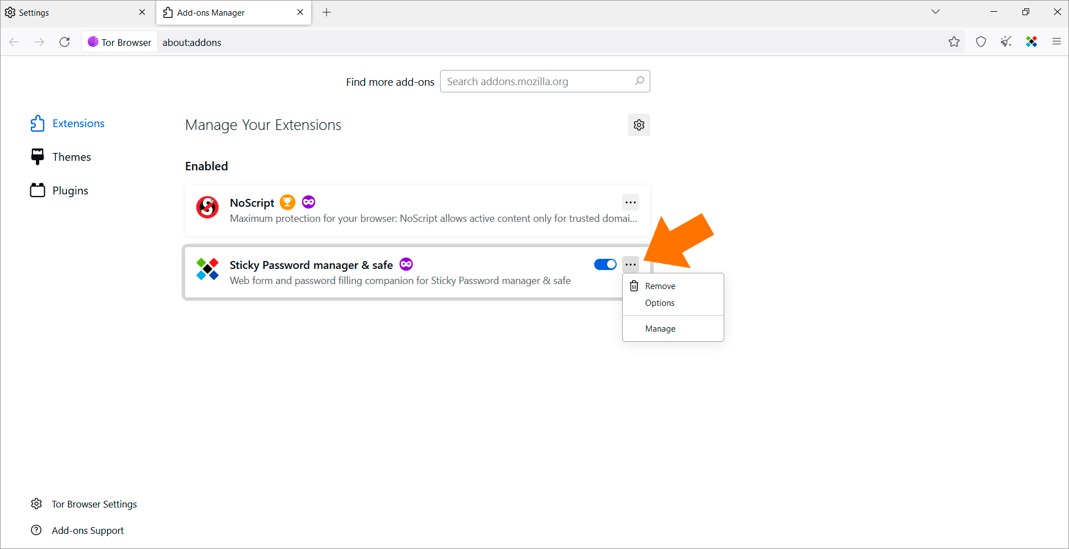Click the NoScript description text

point(433,218)
